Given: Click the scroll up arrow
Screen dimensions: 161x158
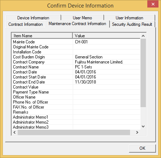Looking at the screenshot, I should point(143,36).
